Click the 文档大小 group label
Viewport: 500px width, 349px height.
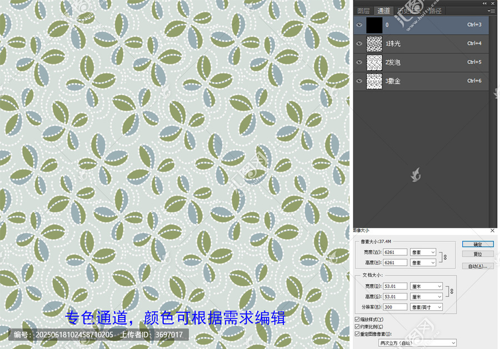pyautogui.click(x=372, y=275)
